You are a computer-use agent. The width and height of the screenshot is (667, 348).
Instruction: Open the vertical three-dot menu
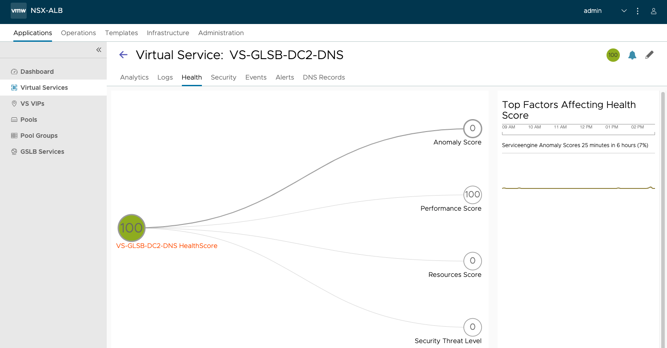[638, 11]
